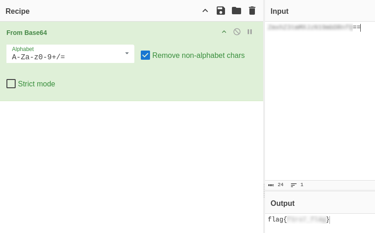375x233 pixels.
Task: Collapse the Recipe pane with the chevron
Action: click(205, 11)
